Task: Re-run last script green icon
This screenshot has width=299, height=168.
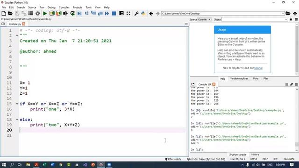Action: (72, 14)
